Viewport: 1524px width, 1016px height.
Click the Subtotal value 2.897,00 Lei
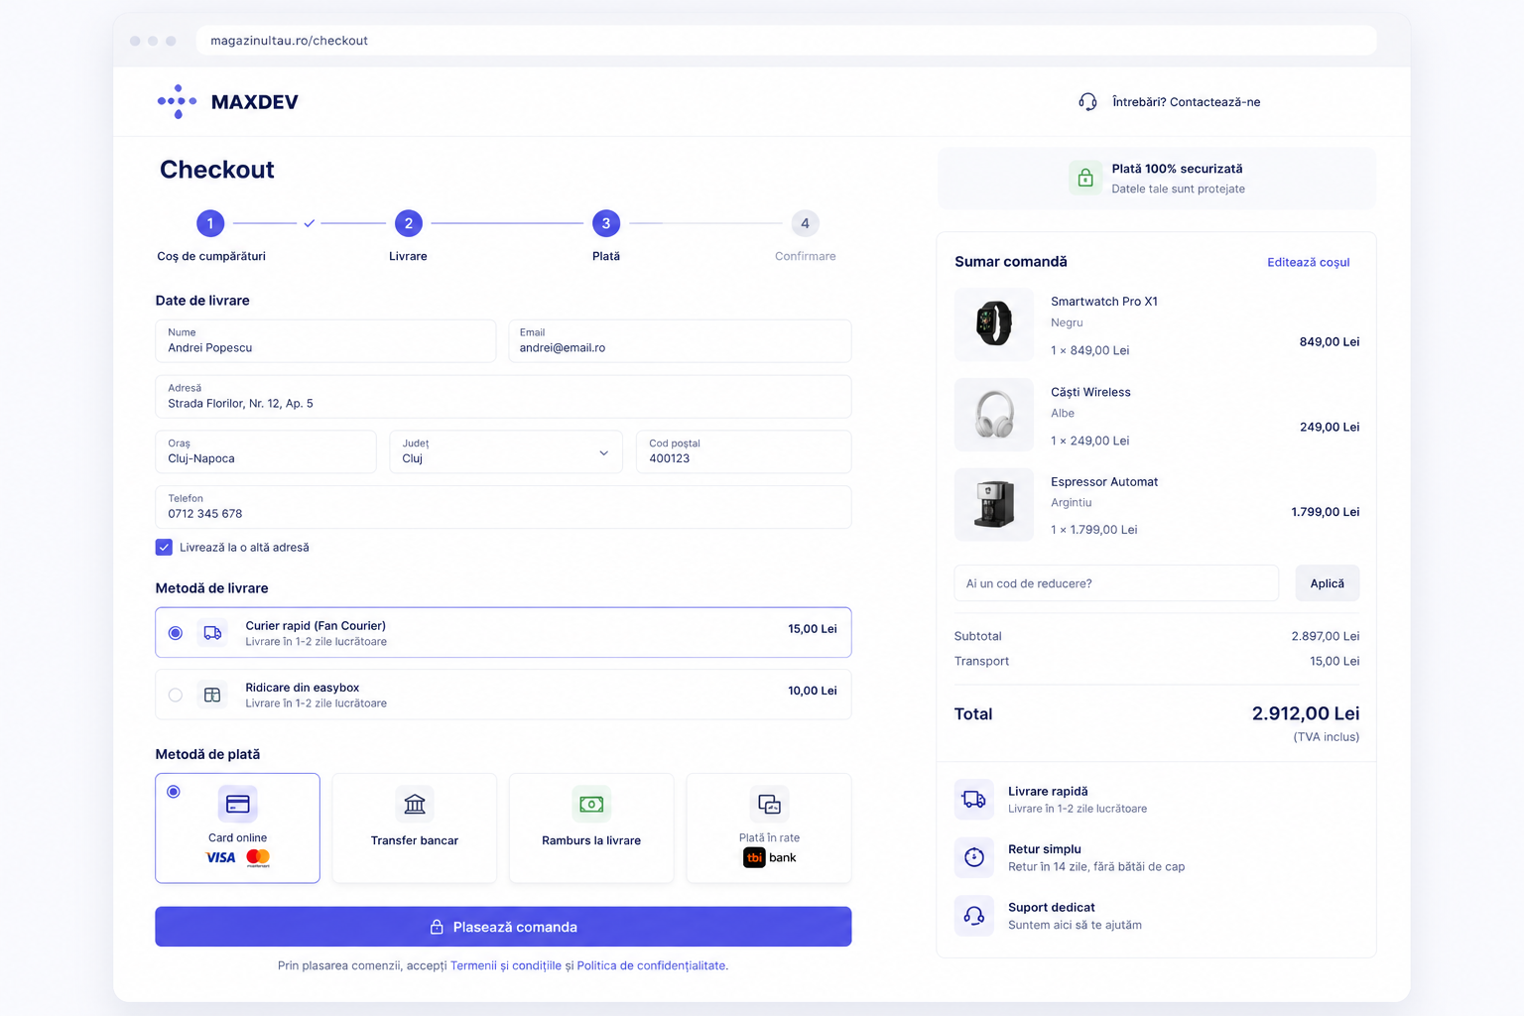(1325, 636)
